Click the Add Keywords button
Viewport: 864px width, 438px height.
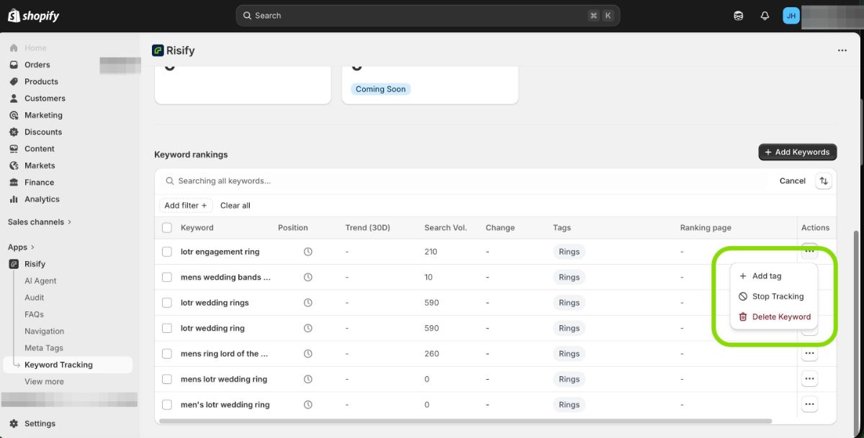coord(797,152)
